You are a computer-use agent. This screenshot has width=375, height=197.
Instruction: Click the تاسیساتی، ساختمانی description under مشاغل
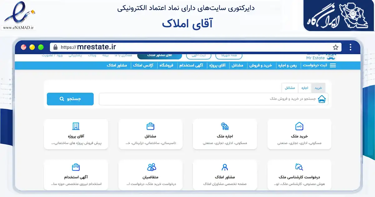(x=151, y=143)
